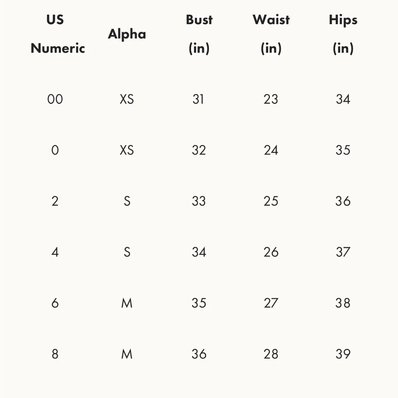Click the Waist (in) column header

pyautogui.click(x=271, y=34)
